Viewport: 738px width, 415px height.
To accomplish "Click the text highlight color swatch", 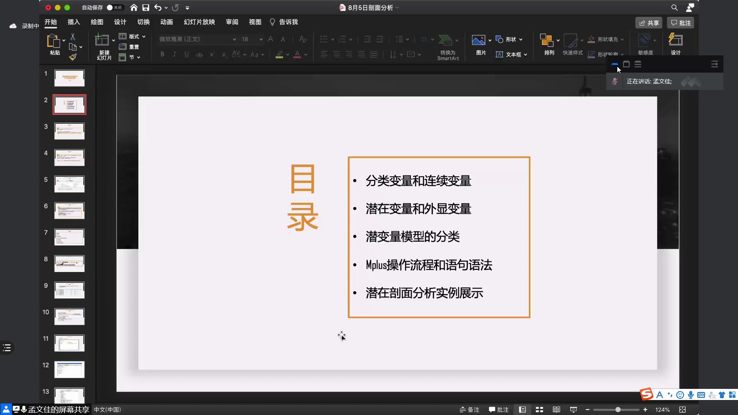I will (x=279, y=55).
